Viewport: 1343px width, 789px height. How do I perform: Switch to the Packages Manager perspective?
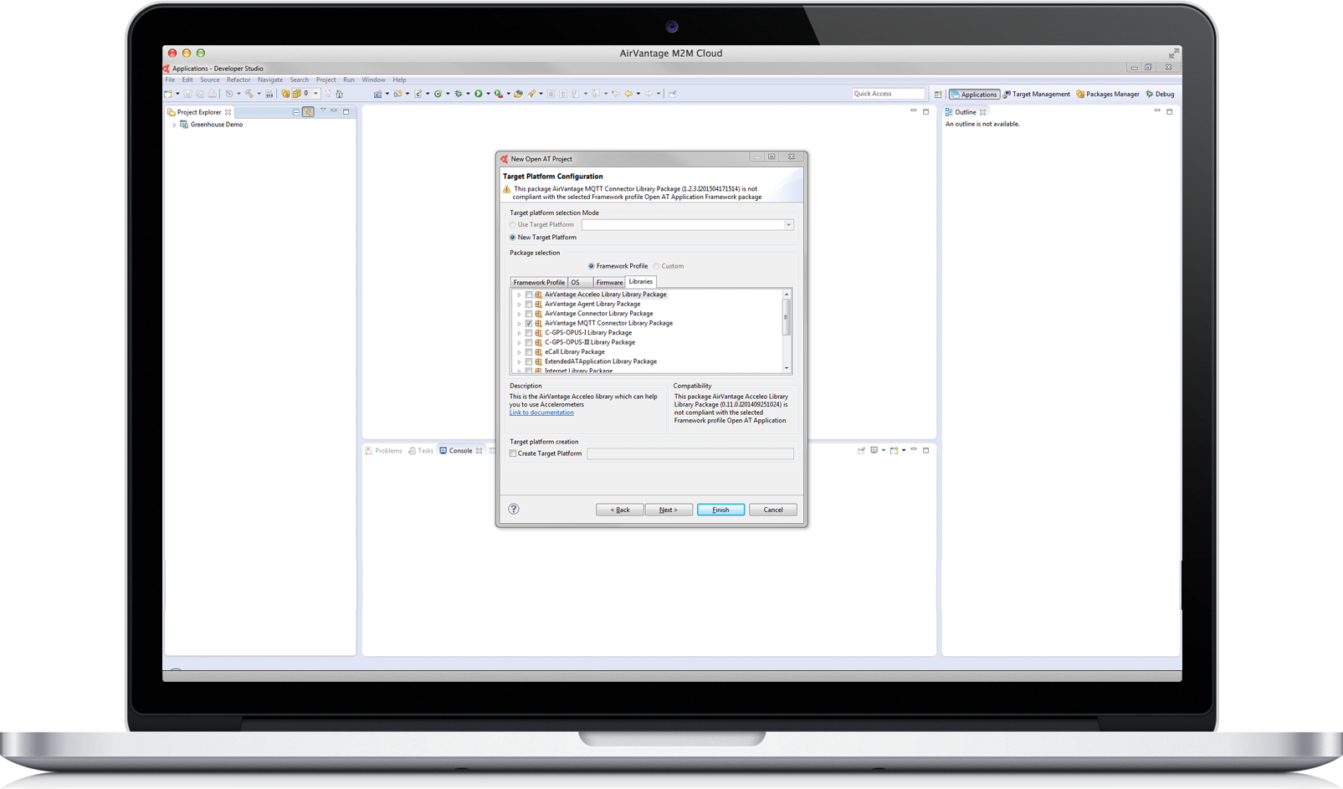1108,95
